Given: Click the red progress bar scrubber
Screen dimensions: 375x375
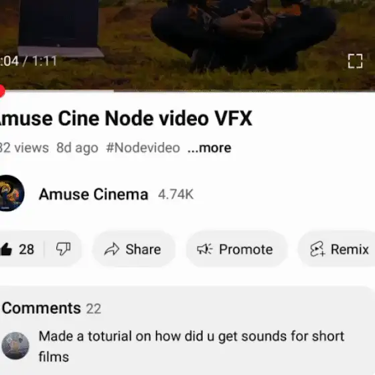Looking at the screenshot, I should coord(2,91).
